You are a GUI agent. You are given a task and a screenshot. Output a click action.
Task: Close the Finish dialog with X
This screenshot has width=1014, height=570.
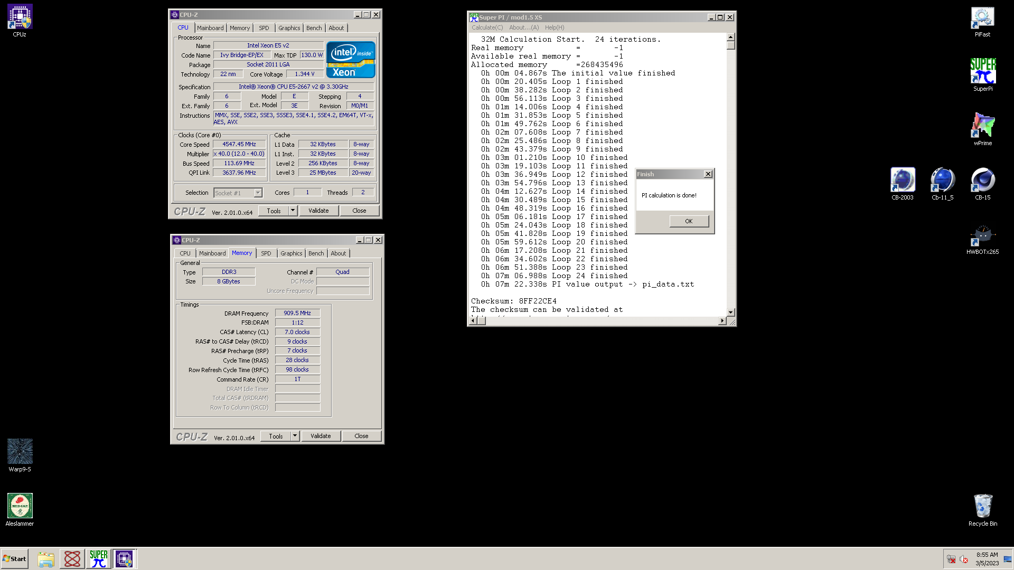pos(708,174)
